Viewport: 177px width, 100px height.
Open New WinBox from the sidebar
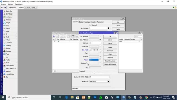(x=10, y=74)
